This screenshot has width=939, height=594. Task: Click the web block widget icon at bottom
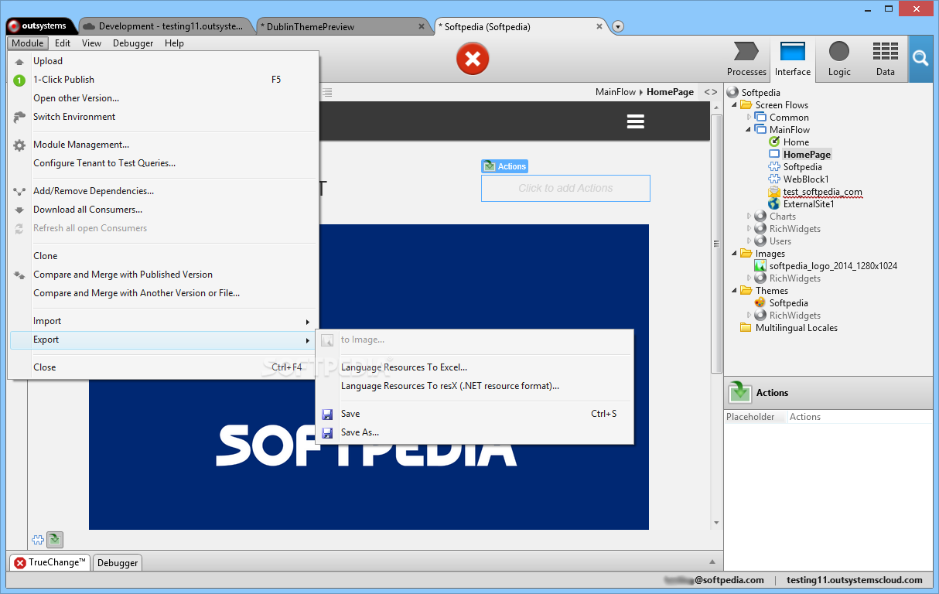coord(38,540)
